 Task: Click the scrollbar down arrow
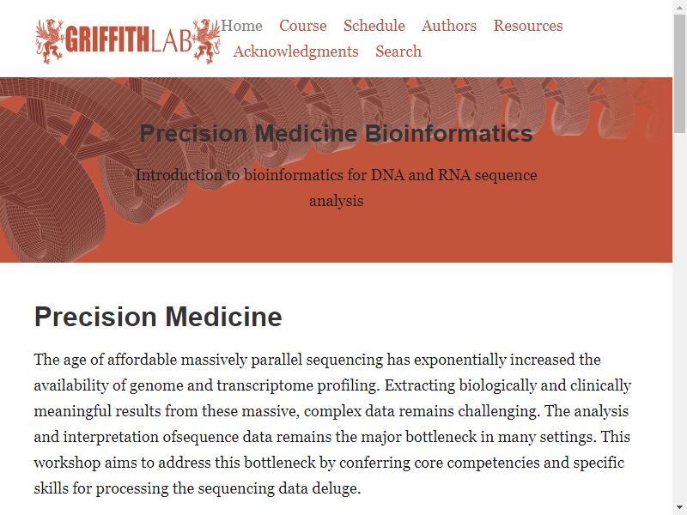click(x=679, y=507)
